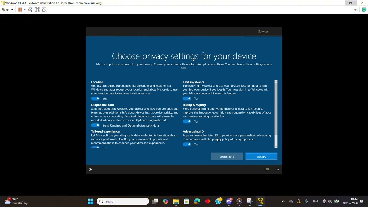Click the "Send Required and Optional diagnostic data" label

click(x=131, y=125)
